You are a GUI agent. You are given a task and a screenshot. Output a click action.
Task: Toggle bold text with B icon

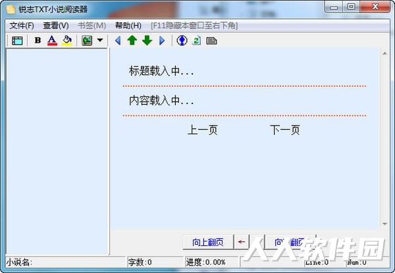point(38,40)
